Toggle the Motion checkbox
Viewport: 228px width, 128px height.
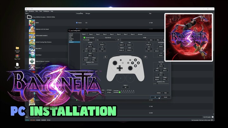click(107, 89)
